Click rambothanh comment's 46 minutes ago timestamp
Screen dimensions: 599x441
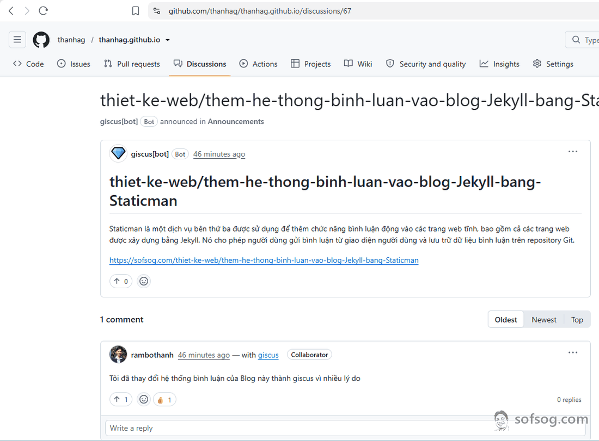[204, 355]
